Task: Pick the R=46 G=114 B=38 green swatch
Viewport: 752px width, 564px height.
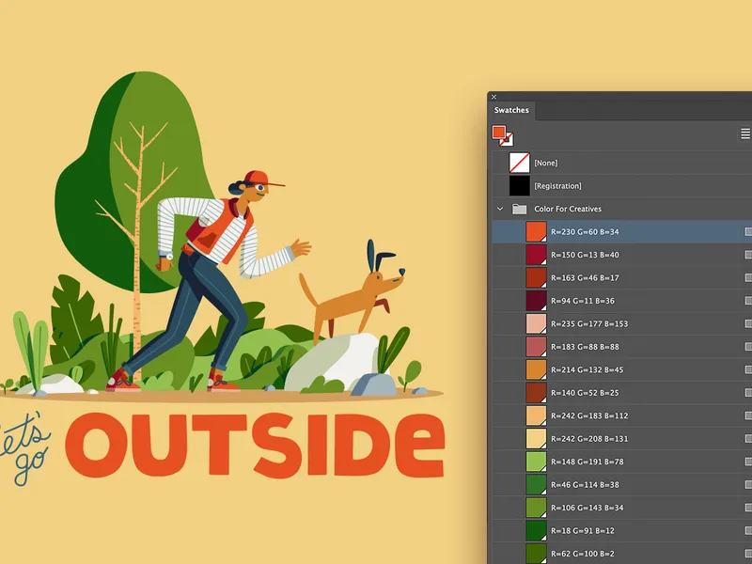Action: pyautogui.click(x=536, y=485)
